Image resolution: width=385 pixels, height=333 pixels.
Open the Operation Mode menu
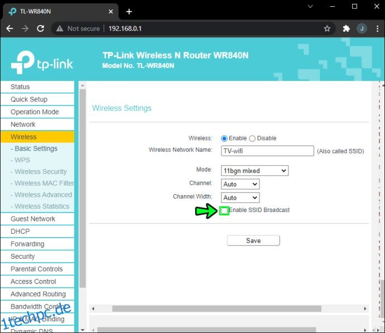point(37,112)
